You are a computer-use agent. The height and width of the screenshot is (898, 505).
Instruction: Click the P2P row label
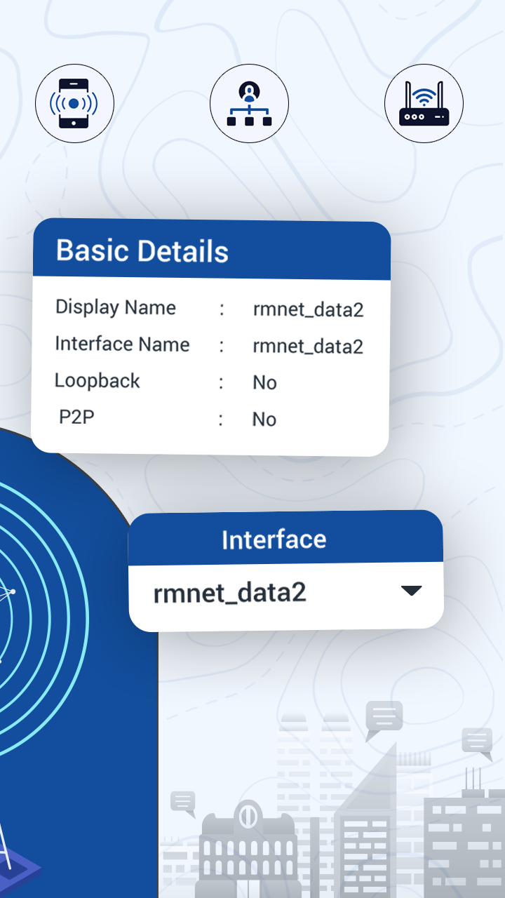pyautogui.click(x=76, y=417)
